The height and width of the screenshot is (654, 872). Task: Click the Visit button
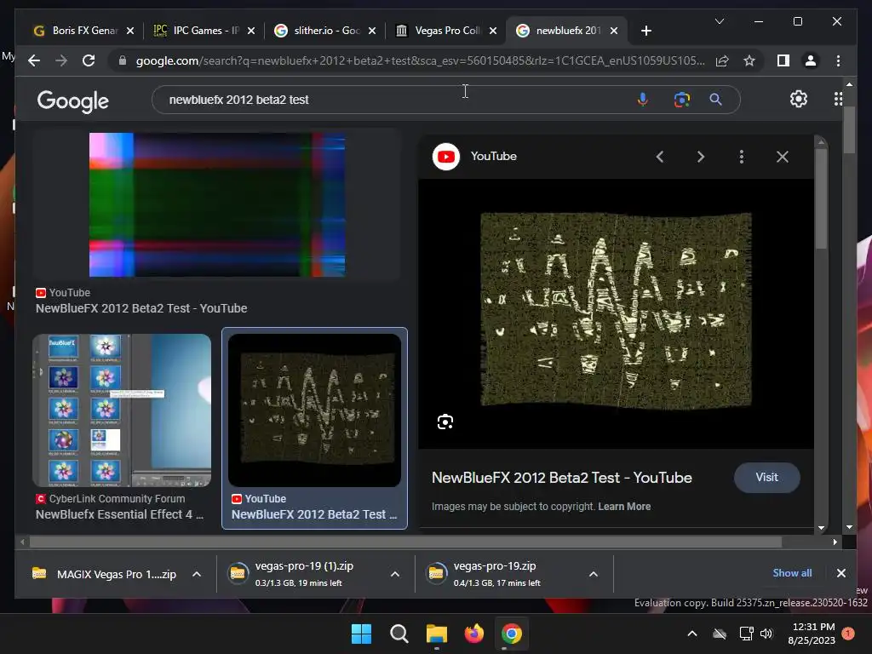pos(767,477)
